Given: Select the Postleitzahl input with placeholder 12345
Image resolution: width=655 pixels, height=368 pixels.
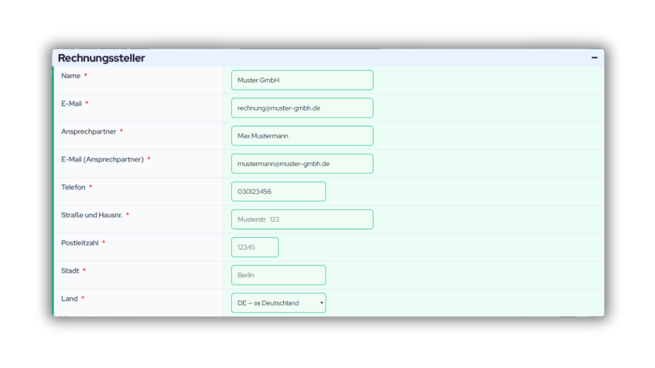Looking at the screenshot, I should pyautogui.click(x=255, y=248).
